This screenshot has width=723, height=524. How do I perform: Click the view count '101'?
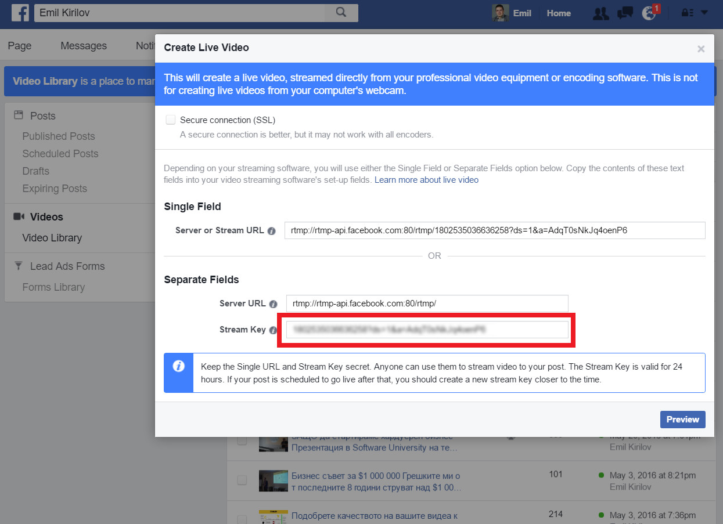coord(556,474)
